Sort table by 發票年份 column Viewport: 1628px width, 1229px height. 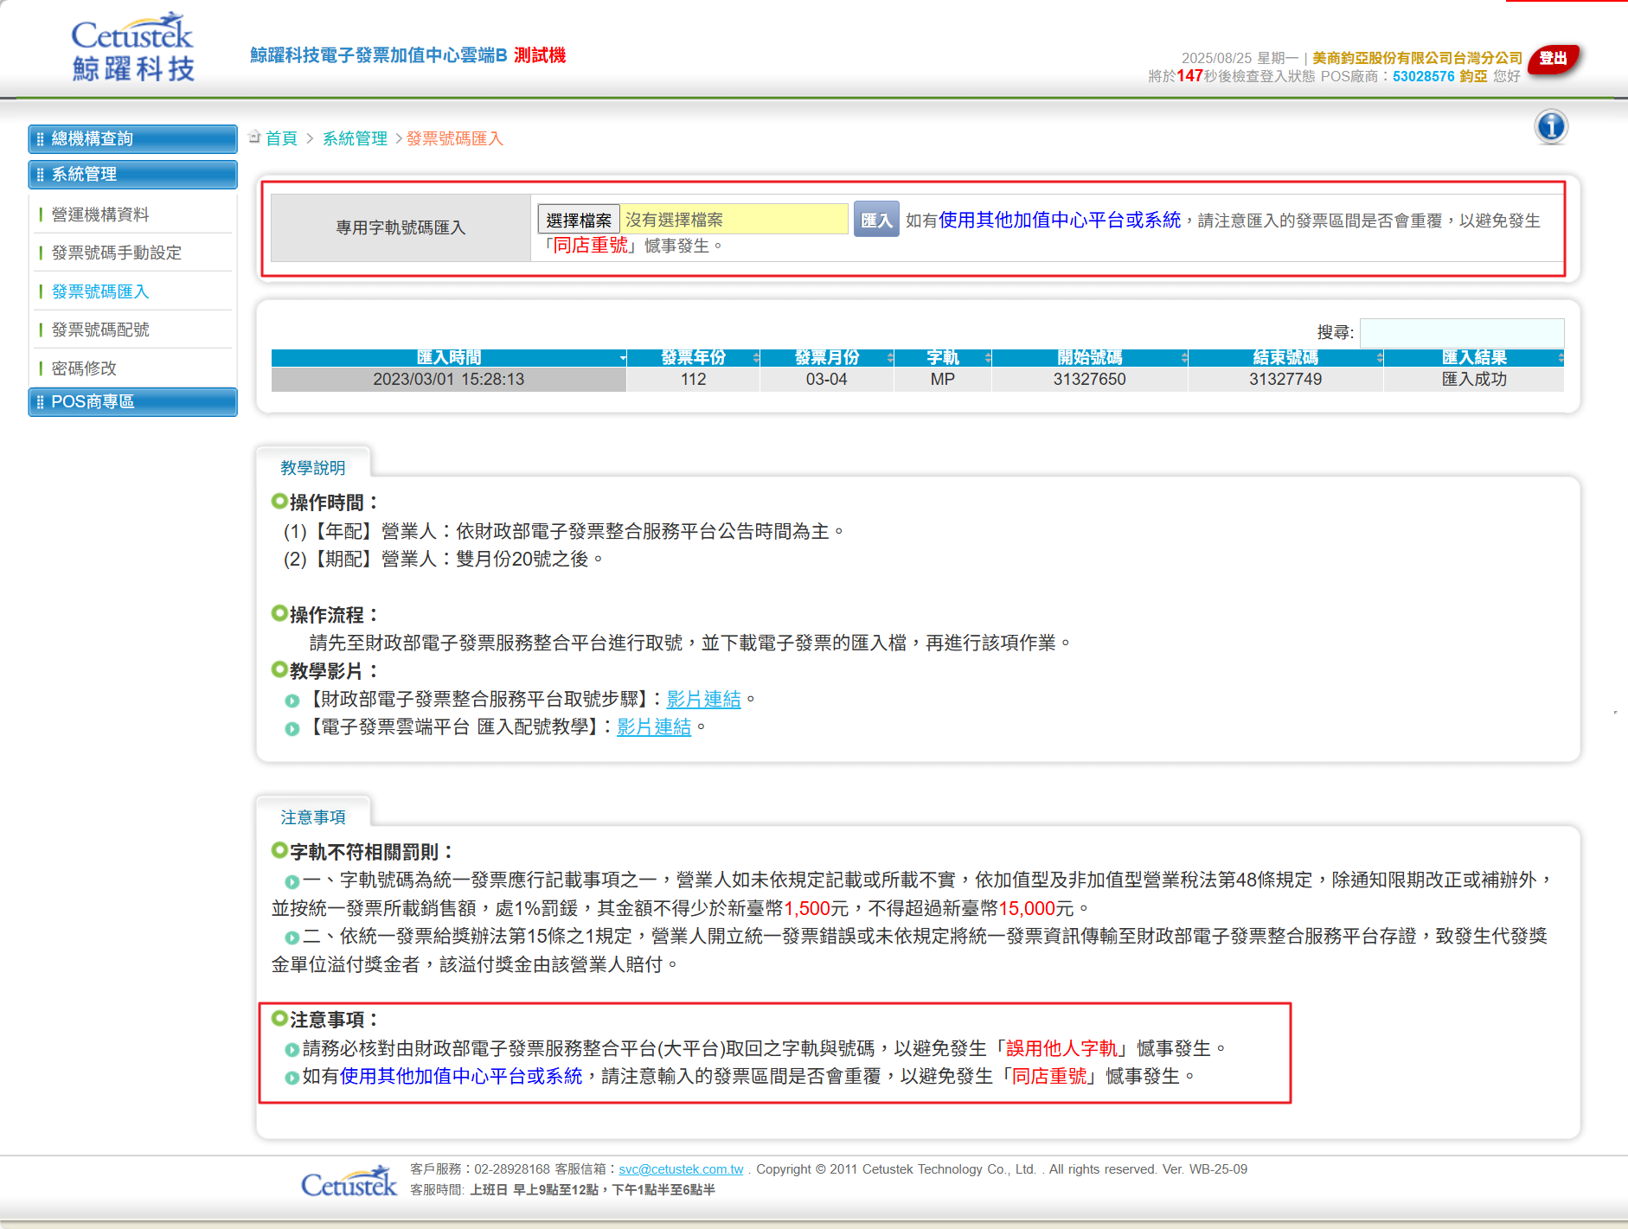tap(694, 358)
